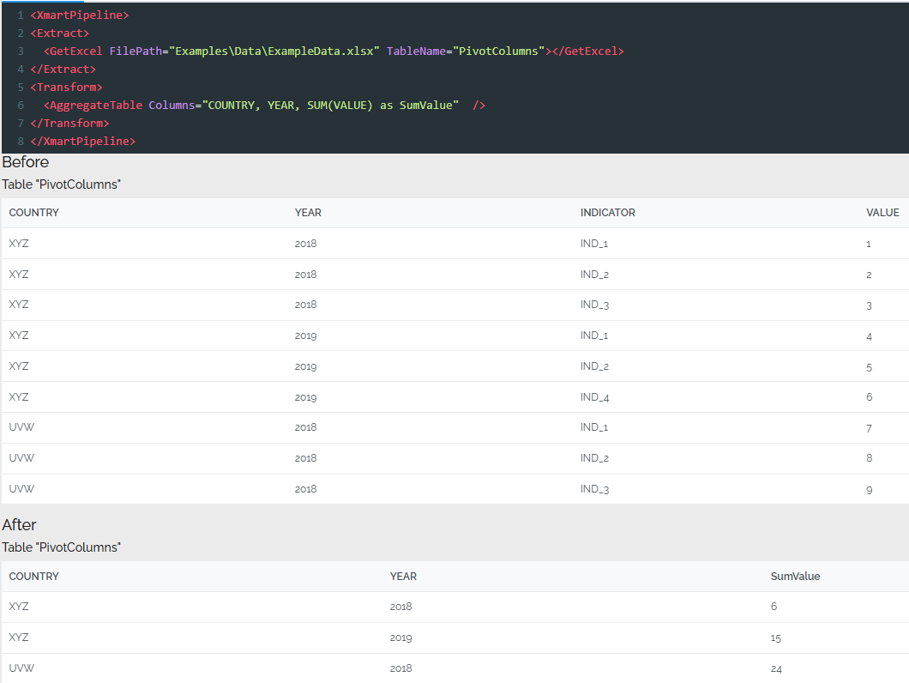Image resolution: width=909 pixels, height=683 pixels.
Task: Click IND_1 cell in row with value 1
Action: click(594, 243)
